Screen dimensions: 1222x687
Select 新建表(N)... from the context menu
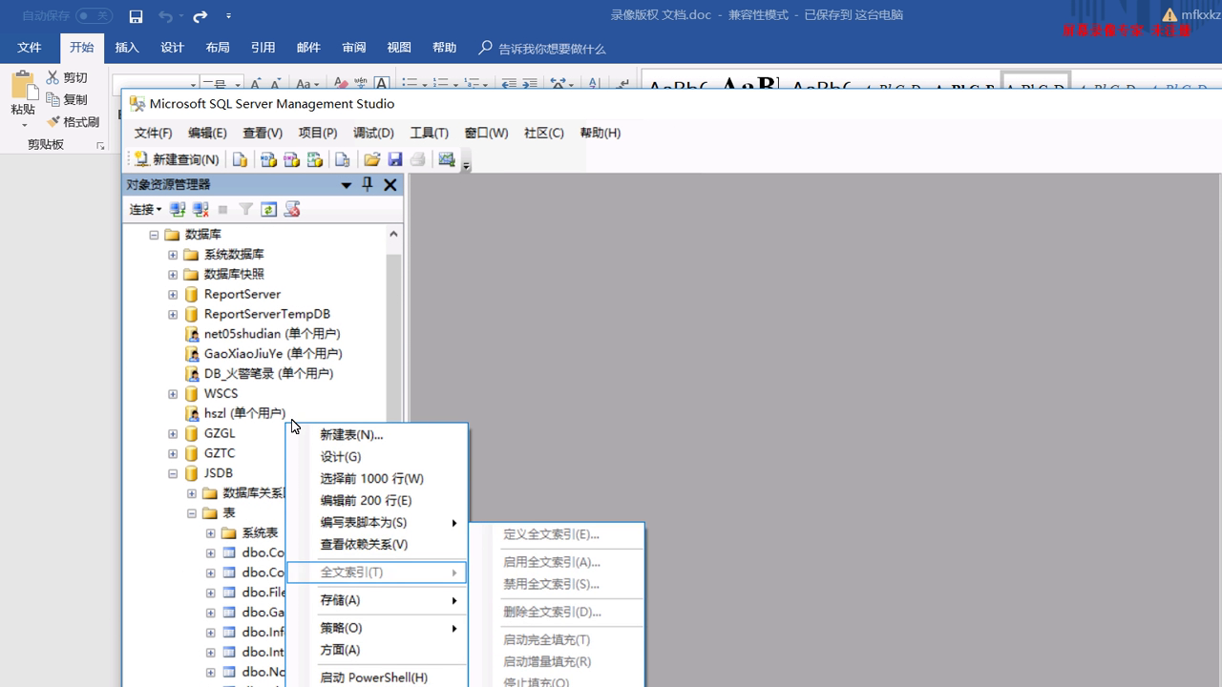coord(351,434)
